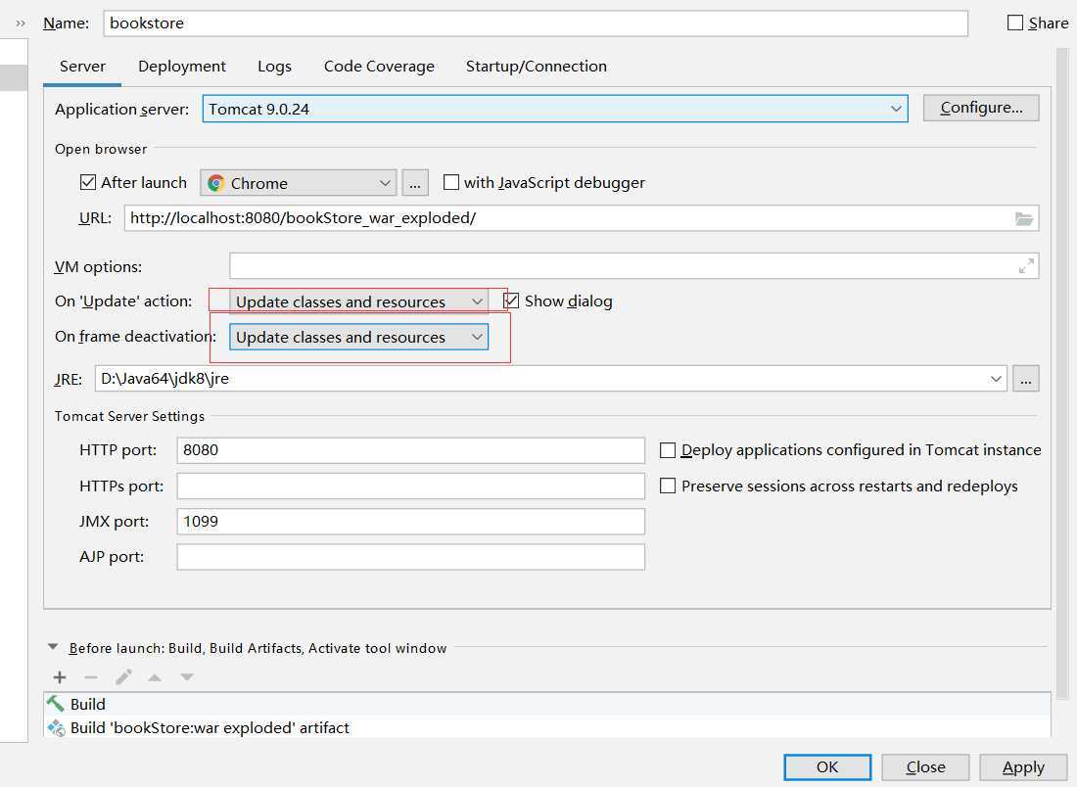Click the URL input field

click(581, 218)
